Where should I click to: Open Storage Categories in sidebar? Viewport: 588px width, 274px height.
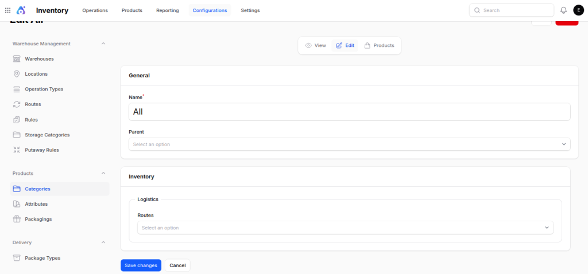(60, 135)
